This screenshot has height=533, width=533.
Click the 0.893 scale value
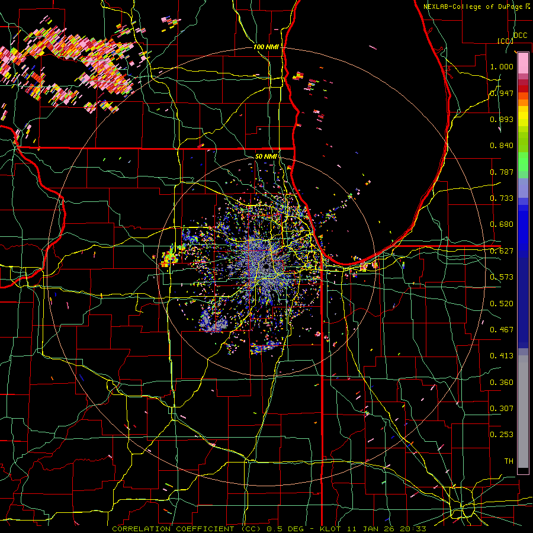pyautogui.click(x=502, y=119)
